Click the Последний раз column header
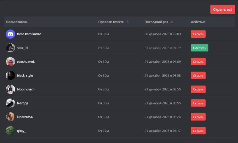This screenshot has width=238, height=143. pyautogui.click(x=156, y=22)
